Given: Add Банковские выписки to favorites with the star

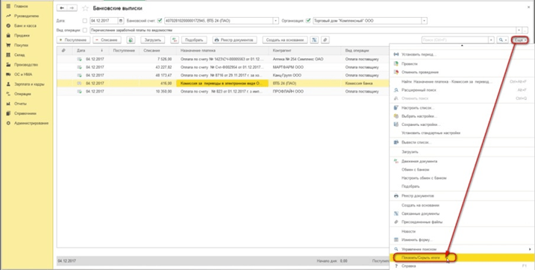Looking at the screenshot, I should click(x=85, y=8).
